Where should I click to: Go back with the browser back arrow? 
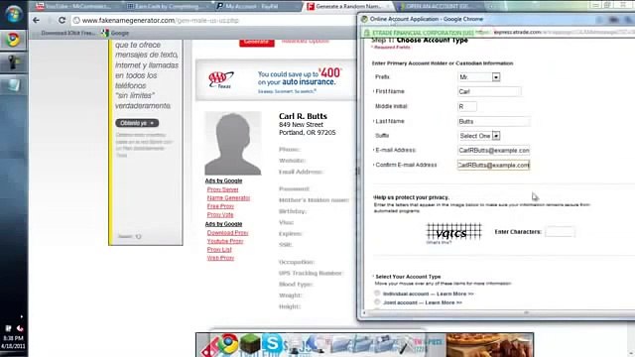click(x=36, y=20)
